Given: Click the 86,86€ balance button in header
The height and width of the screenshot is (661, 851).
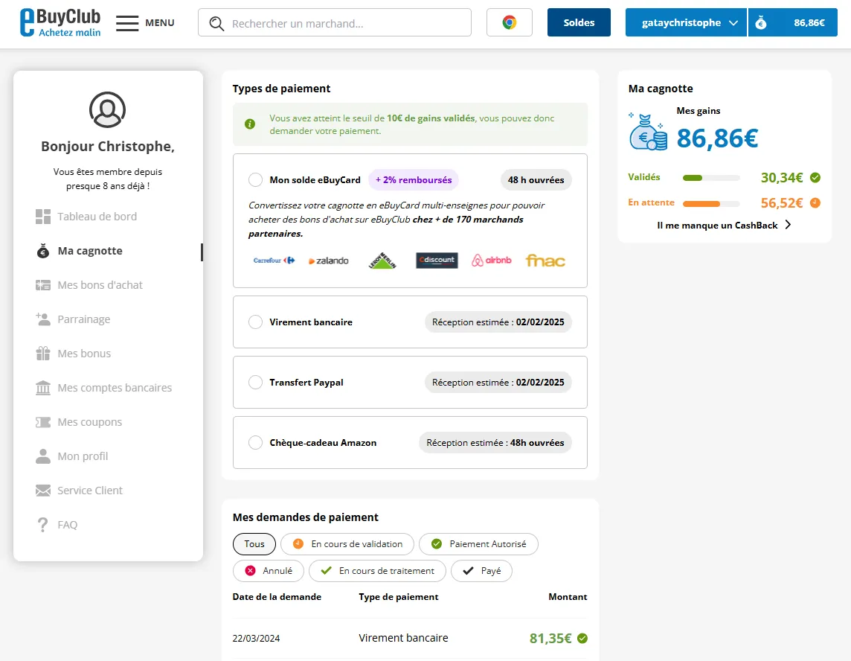Looking at the screenshot, I should pyautogui.click(x=793, y=23).
